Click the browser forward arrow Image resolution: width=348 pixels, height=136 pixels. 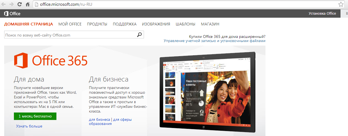click(x=12, y=4)
